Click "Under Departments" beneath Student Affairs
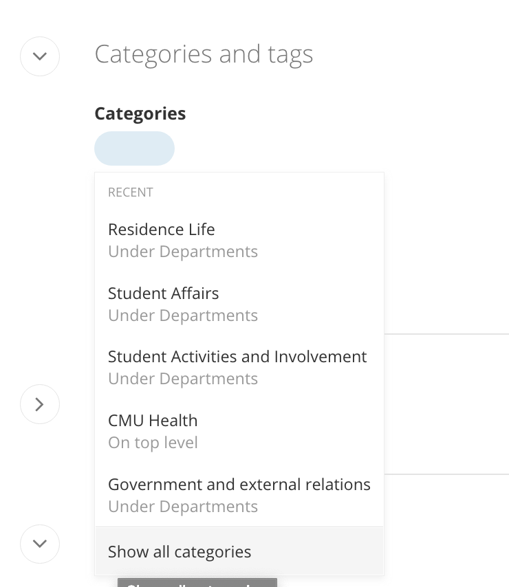The width and height of the screenshot is (509, 587). (183, 315)
